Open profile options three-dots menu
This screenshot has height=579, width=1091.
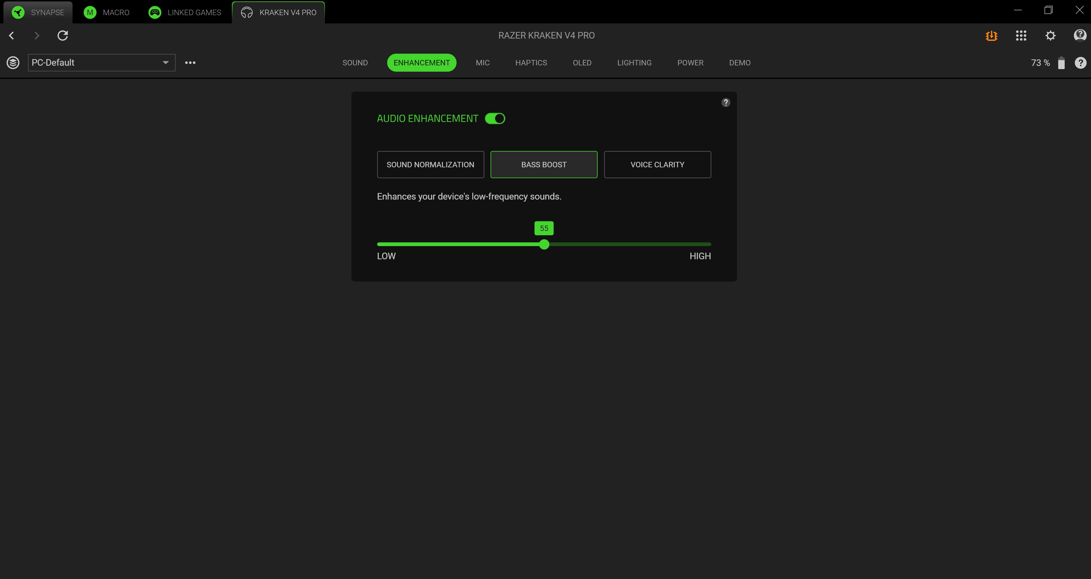(x=190, y=63)
